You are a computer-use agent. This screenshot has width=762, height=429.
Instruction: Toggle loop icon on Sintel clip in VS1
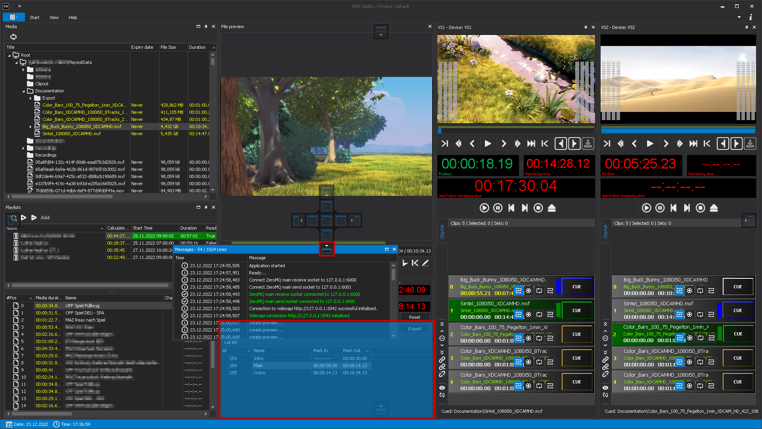pos(539,315)
